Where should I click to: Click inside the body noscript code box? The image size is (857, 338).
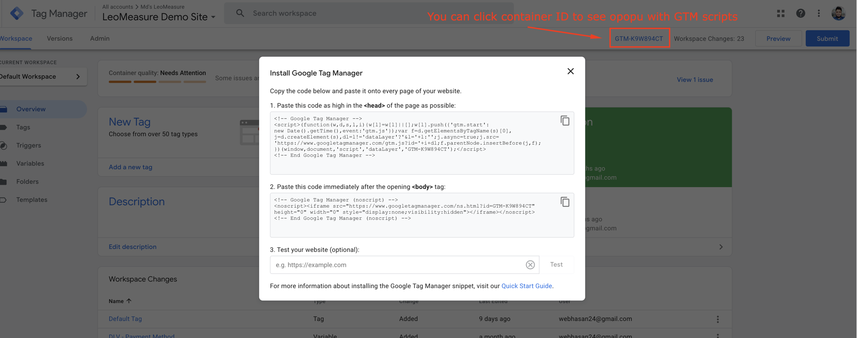[422, 215]
